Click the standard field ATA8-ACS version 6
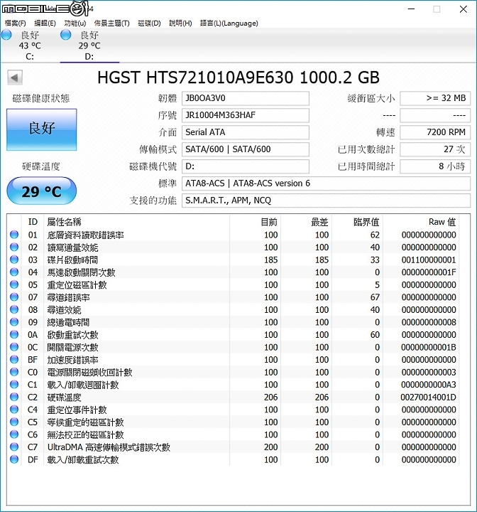This screenshot has width=477, height=512. 326,183
